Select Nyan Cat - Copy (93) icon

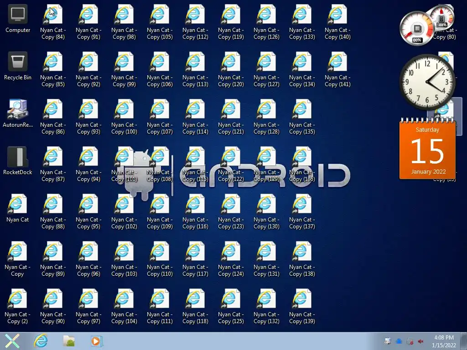[88, 117]
